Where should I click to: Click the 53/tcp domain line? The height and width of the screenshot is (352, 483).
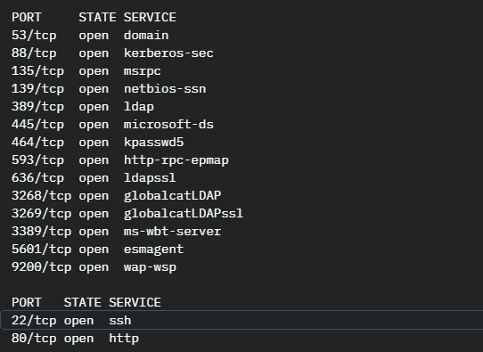(x=90, y=36)
